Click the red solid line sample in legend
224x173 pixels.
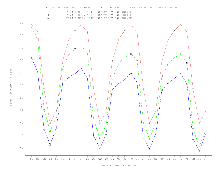(x=44, y=12)
